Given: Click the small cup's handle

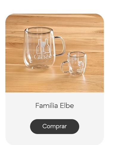Looking at the screenshot, I should coord(65,67).
